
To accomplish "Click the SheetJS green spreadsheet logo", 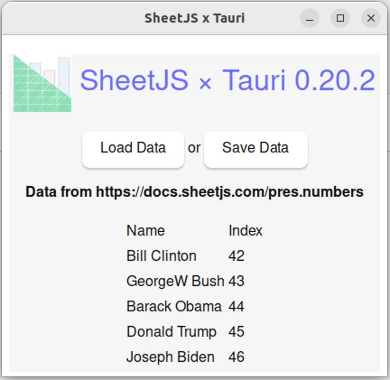I will click(x=42, y=83).
